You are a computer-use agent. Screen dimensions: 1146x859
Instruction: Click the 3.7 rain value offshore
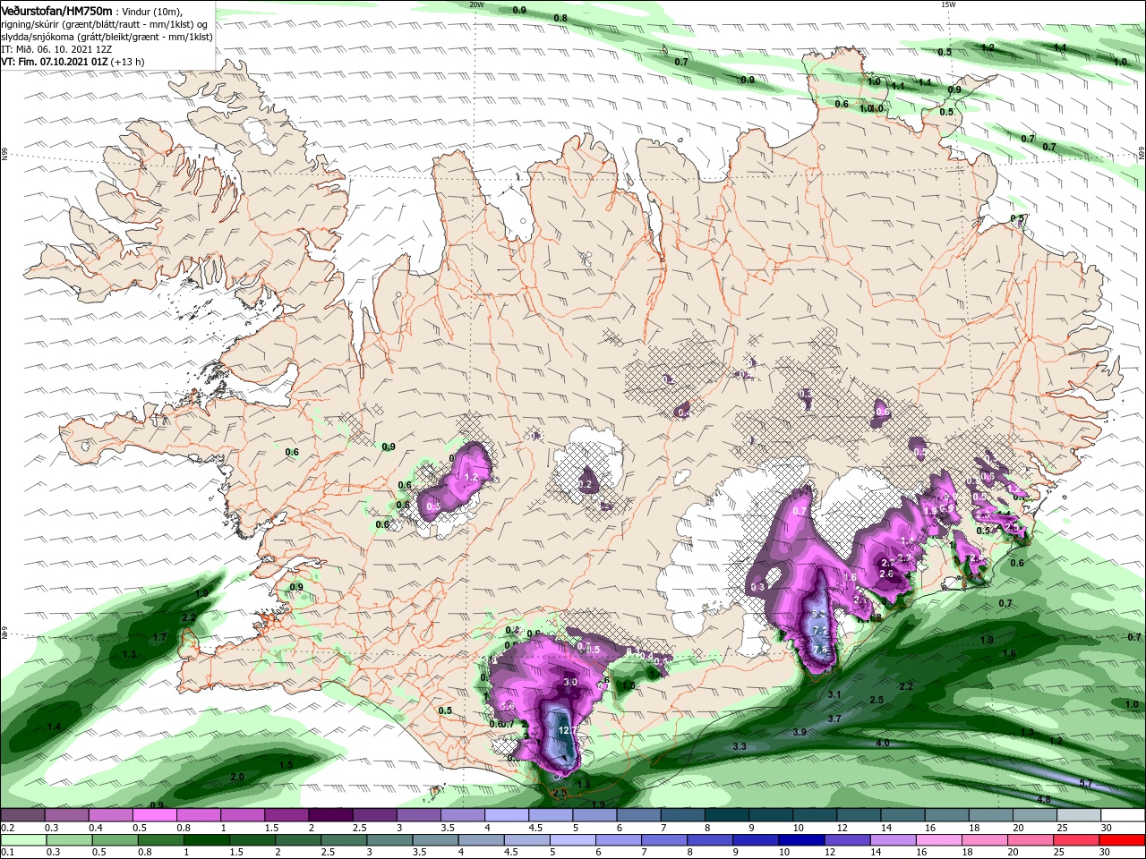click(x=834, y=719)
